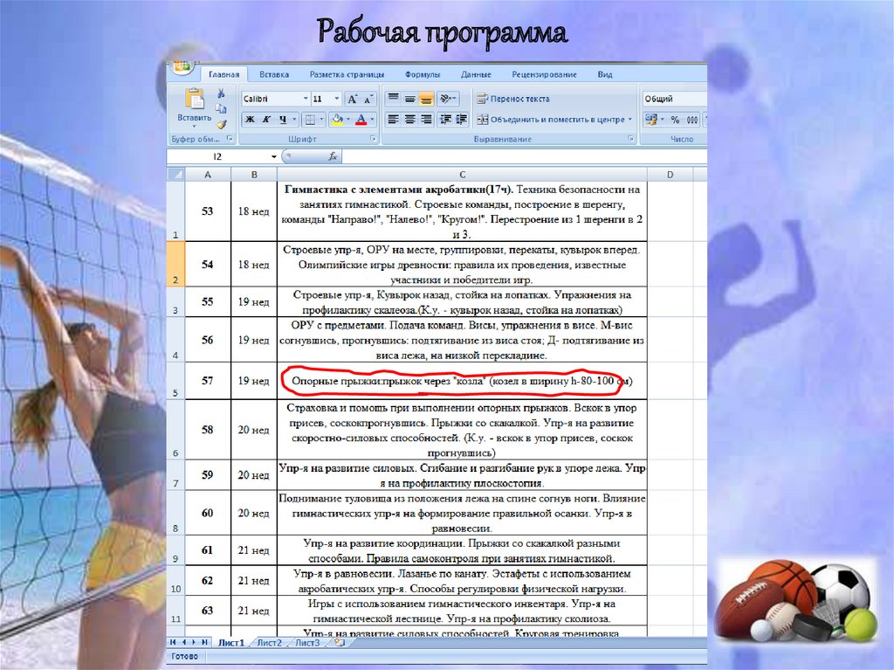Click the Name Box showing I2

click(217, 156)
